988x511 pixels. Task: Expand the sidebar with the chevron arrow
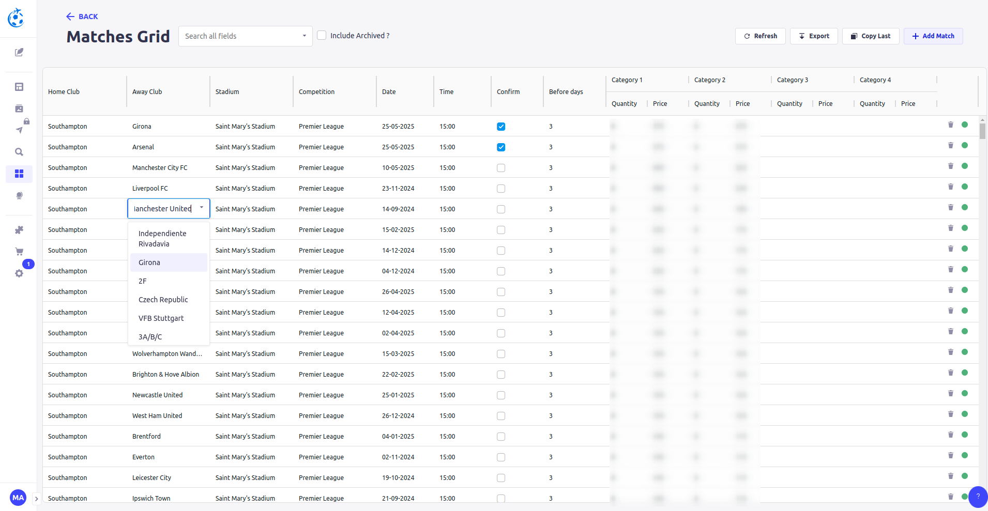[36, 499]
